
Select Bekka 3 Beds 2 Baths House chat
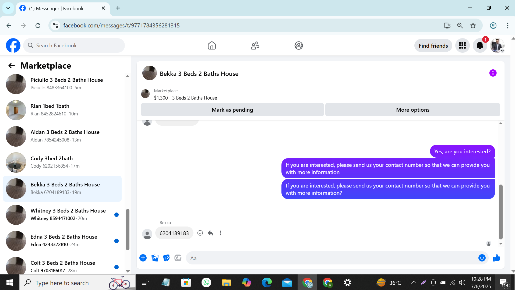pos(62,188)
